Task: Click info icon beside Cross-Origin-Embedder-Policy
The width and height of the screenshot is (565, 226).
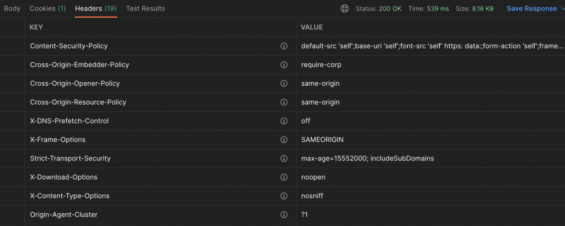Action: 284,65
